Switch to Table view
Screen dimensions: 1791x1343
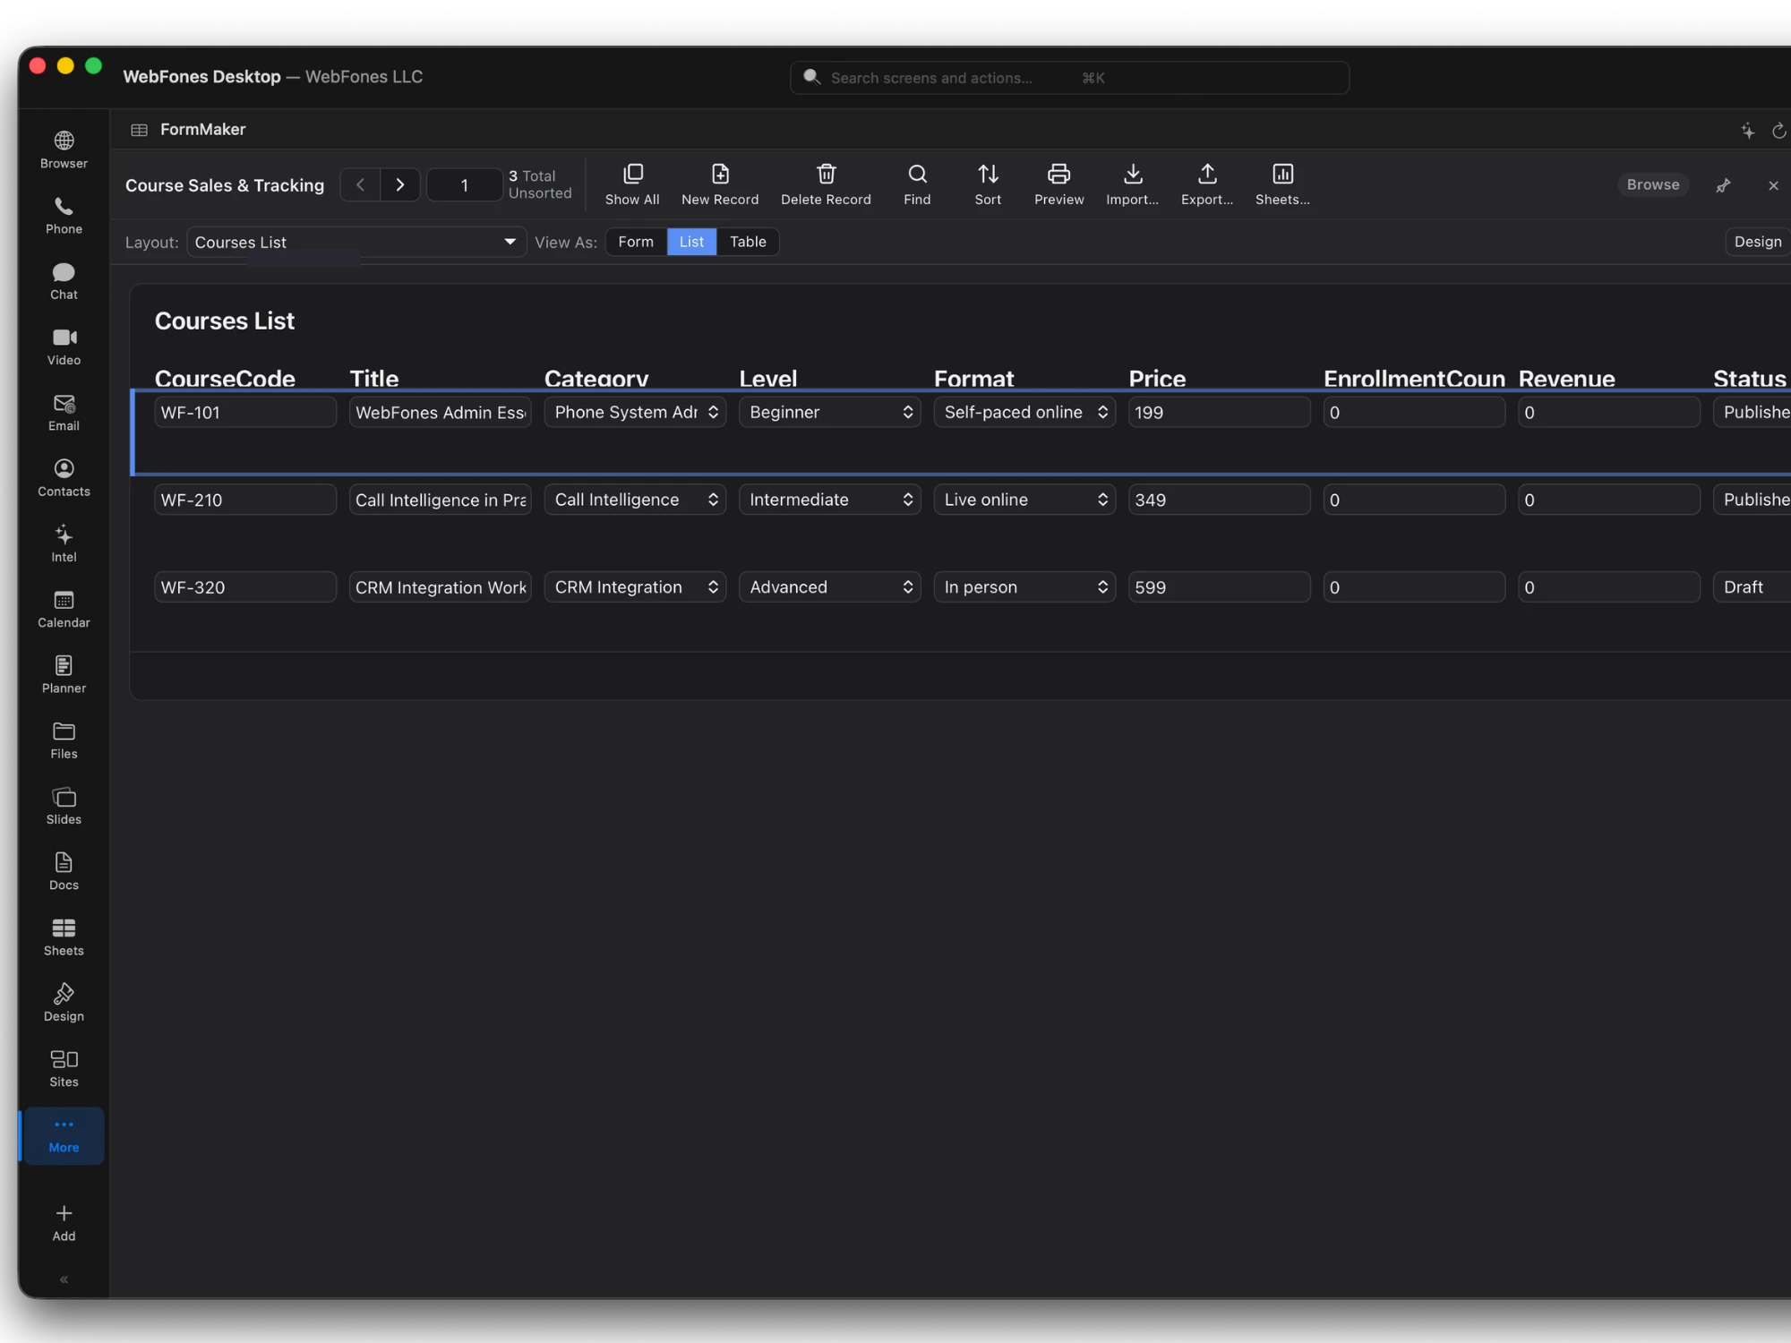coord(748,242)
